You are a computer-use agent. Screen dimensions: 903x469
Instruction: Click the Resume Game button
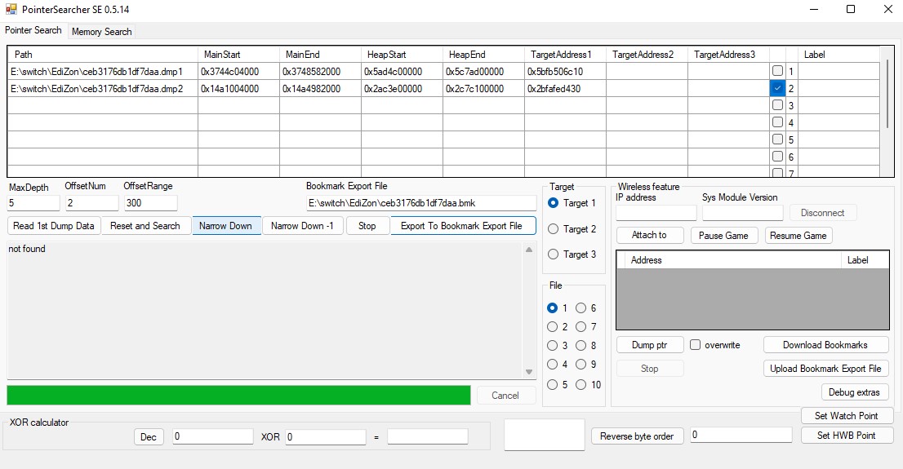pos(798,236)
